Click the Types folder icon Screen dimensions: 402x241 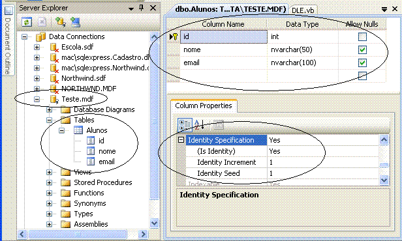click(66, 214)
